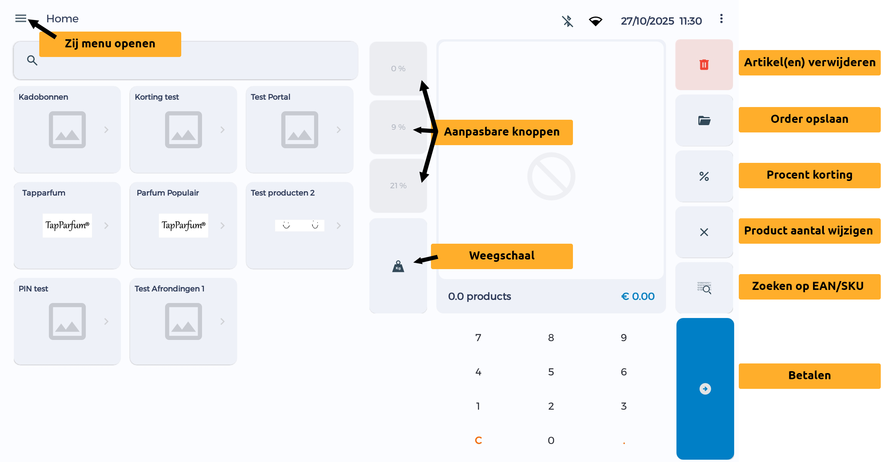The width and height of the screenshot is (885, 462).
Task: Expand the Kadobonnen category chevron
Action: pyautogui.click(x=107, y=130)
